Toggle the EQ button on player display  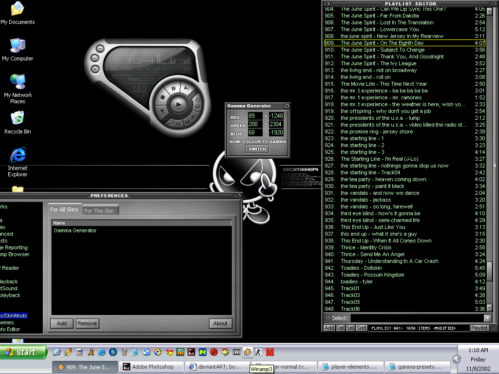pos(144,87)
